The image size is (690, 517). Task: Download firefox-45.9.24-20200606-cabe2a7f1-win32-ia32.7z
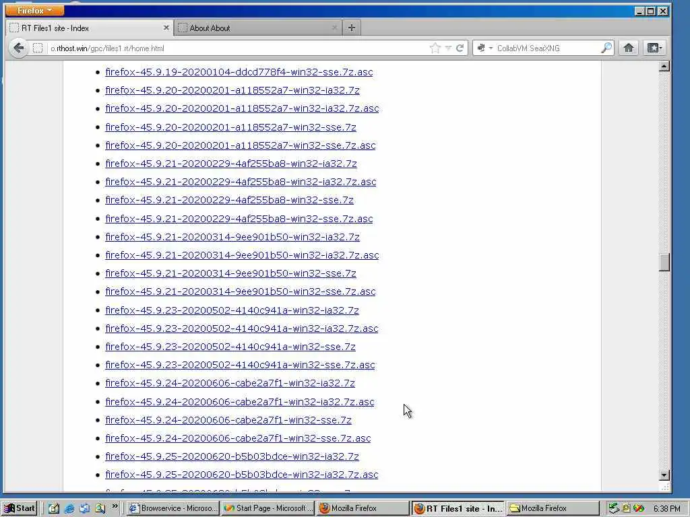(x=230, y=383)
